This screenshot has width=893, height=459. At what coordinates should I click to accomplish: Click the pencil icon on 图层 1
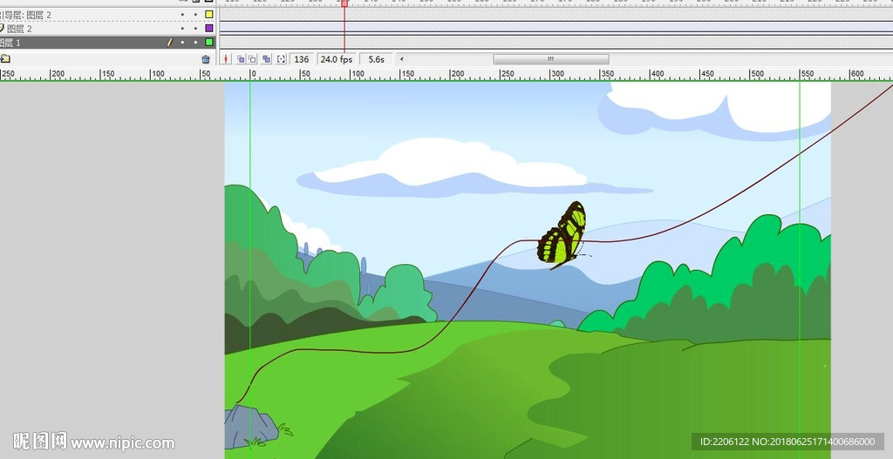click(169, 42)
